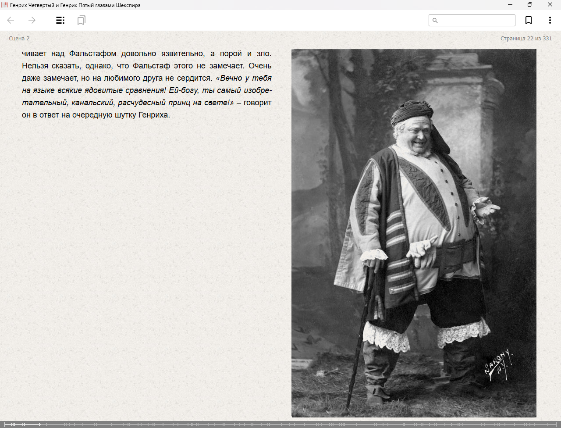Viewport: 561px width, 428px height.
Task: Click the book app icon in title bar
Action: coord(4,5)
